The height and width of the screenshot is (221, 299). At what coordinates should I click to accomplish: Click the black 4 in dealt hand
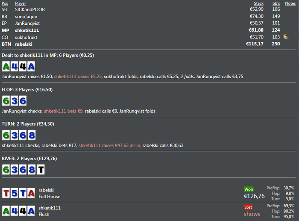(x=23, y=66)
